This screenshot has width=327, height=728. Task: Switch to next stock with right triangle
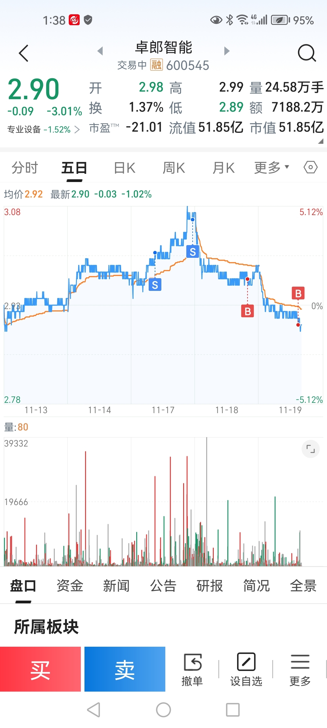click(x=227, y=51)
